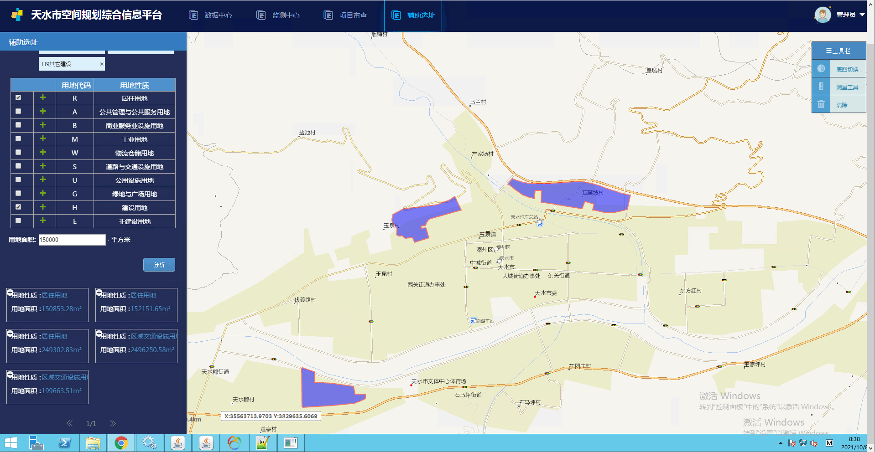Check the W 物流仓储用地 checkbox

[x=18, y=152]
